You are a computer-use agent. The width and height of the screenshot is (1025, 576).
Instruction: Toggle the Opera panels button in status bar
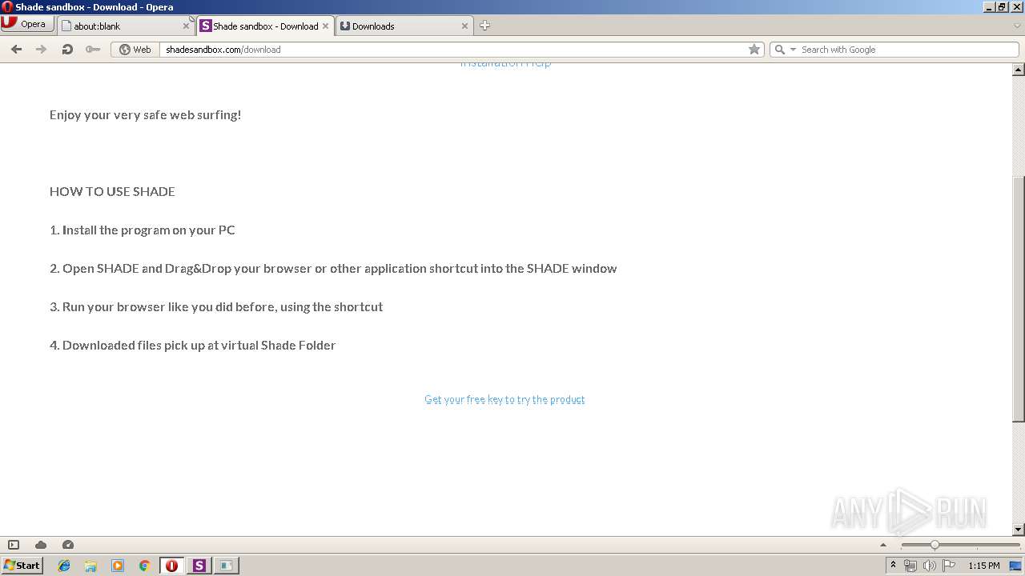(x=14, y=545)
